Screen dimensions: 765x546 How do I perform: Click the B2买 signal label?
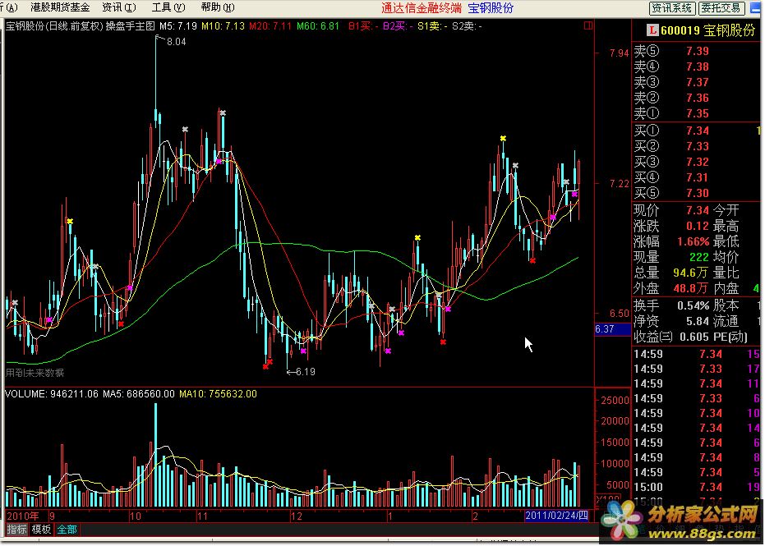point(398,25)
